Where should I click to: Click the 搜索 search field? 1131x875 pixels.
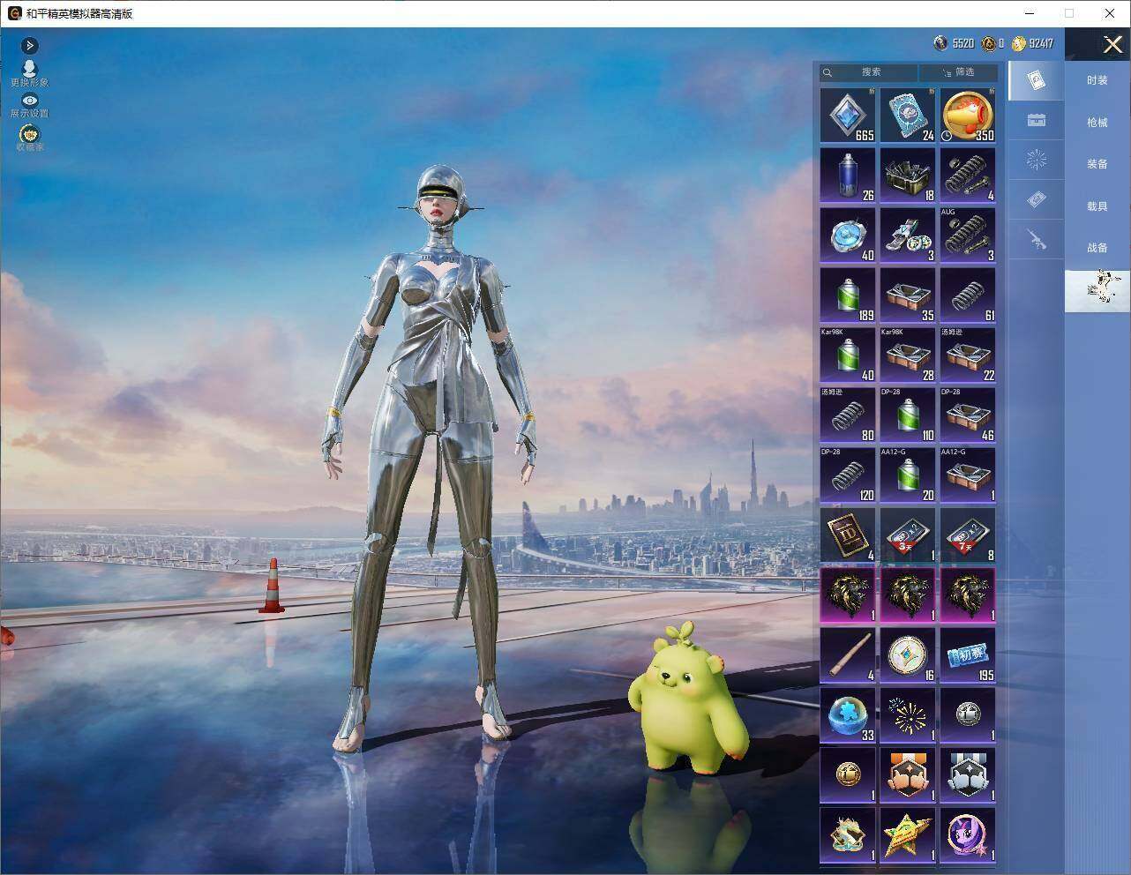click(869, 72)
